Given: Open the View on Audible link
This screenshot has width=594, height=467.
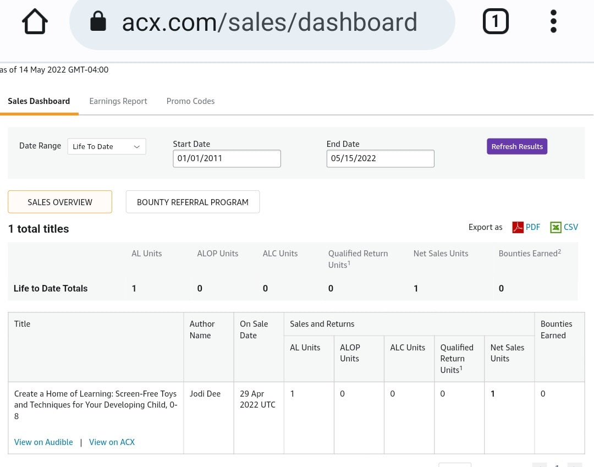Looking at the screenshot, I should point(43,442).
